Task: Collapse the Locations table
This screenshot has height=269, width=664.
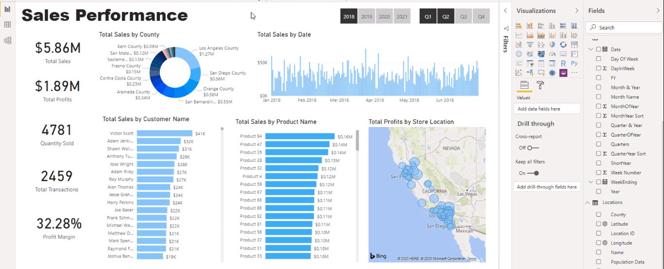Action: pos(588,203)
